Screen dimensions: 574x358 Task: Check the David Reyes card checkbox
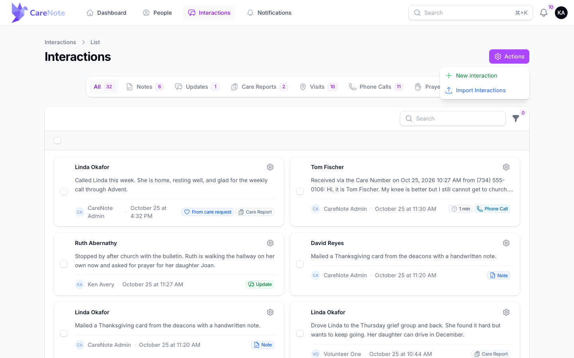point(300,264)
